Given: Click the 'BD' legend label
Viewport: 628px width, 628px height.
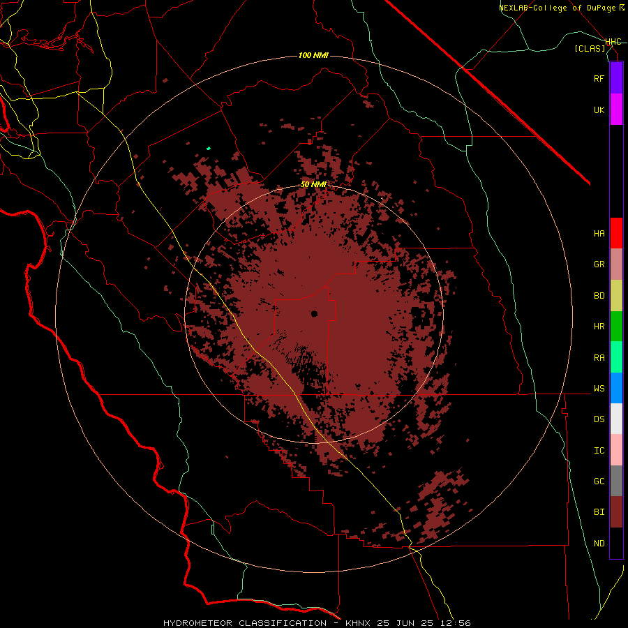Looking at the screenshot, I should pyautogui.click(x=599, y=296).
